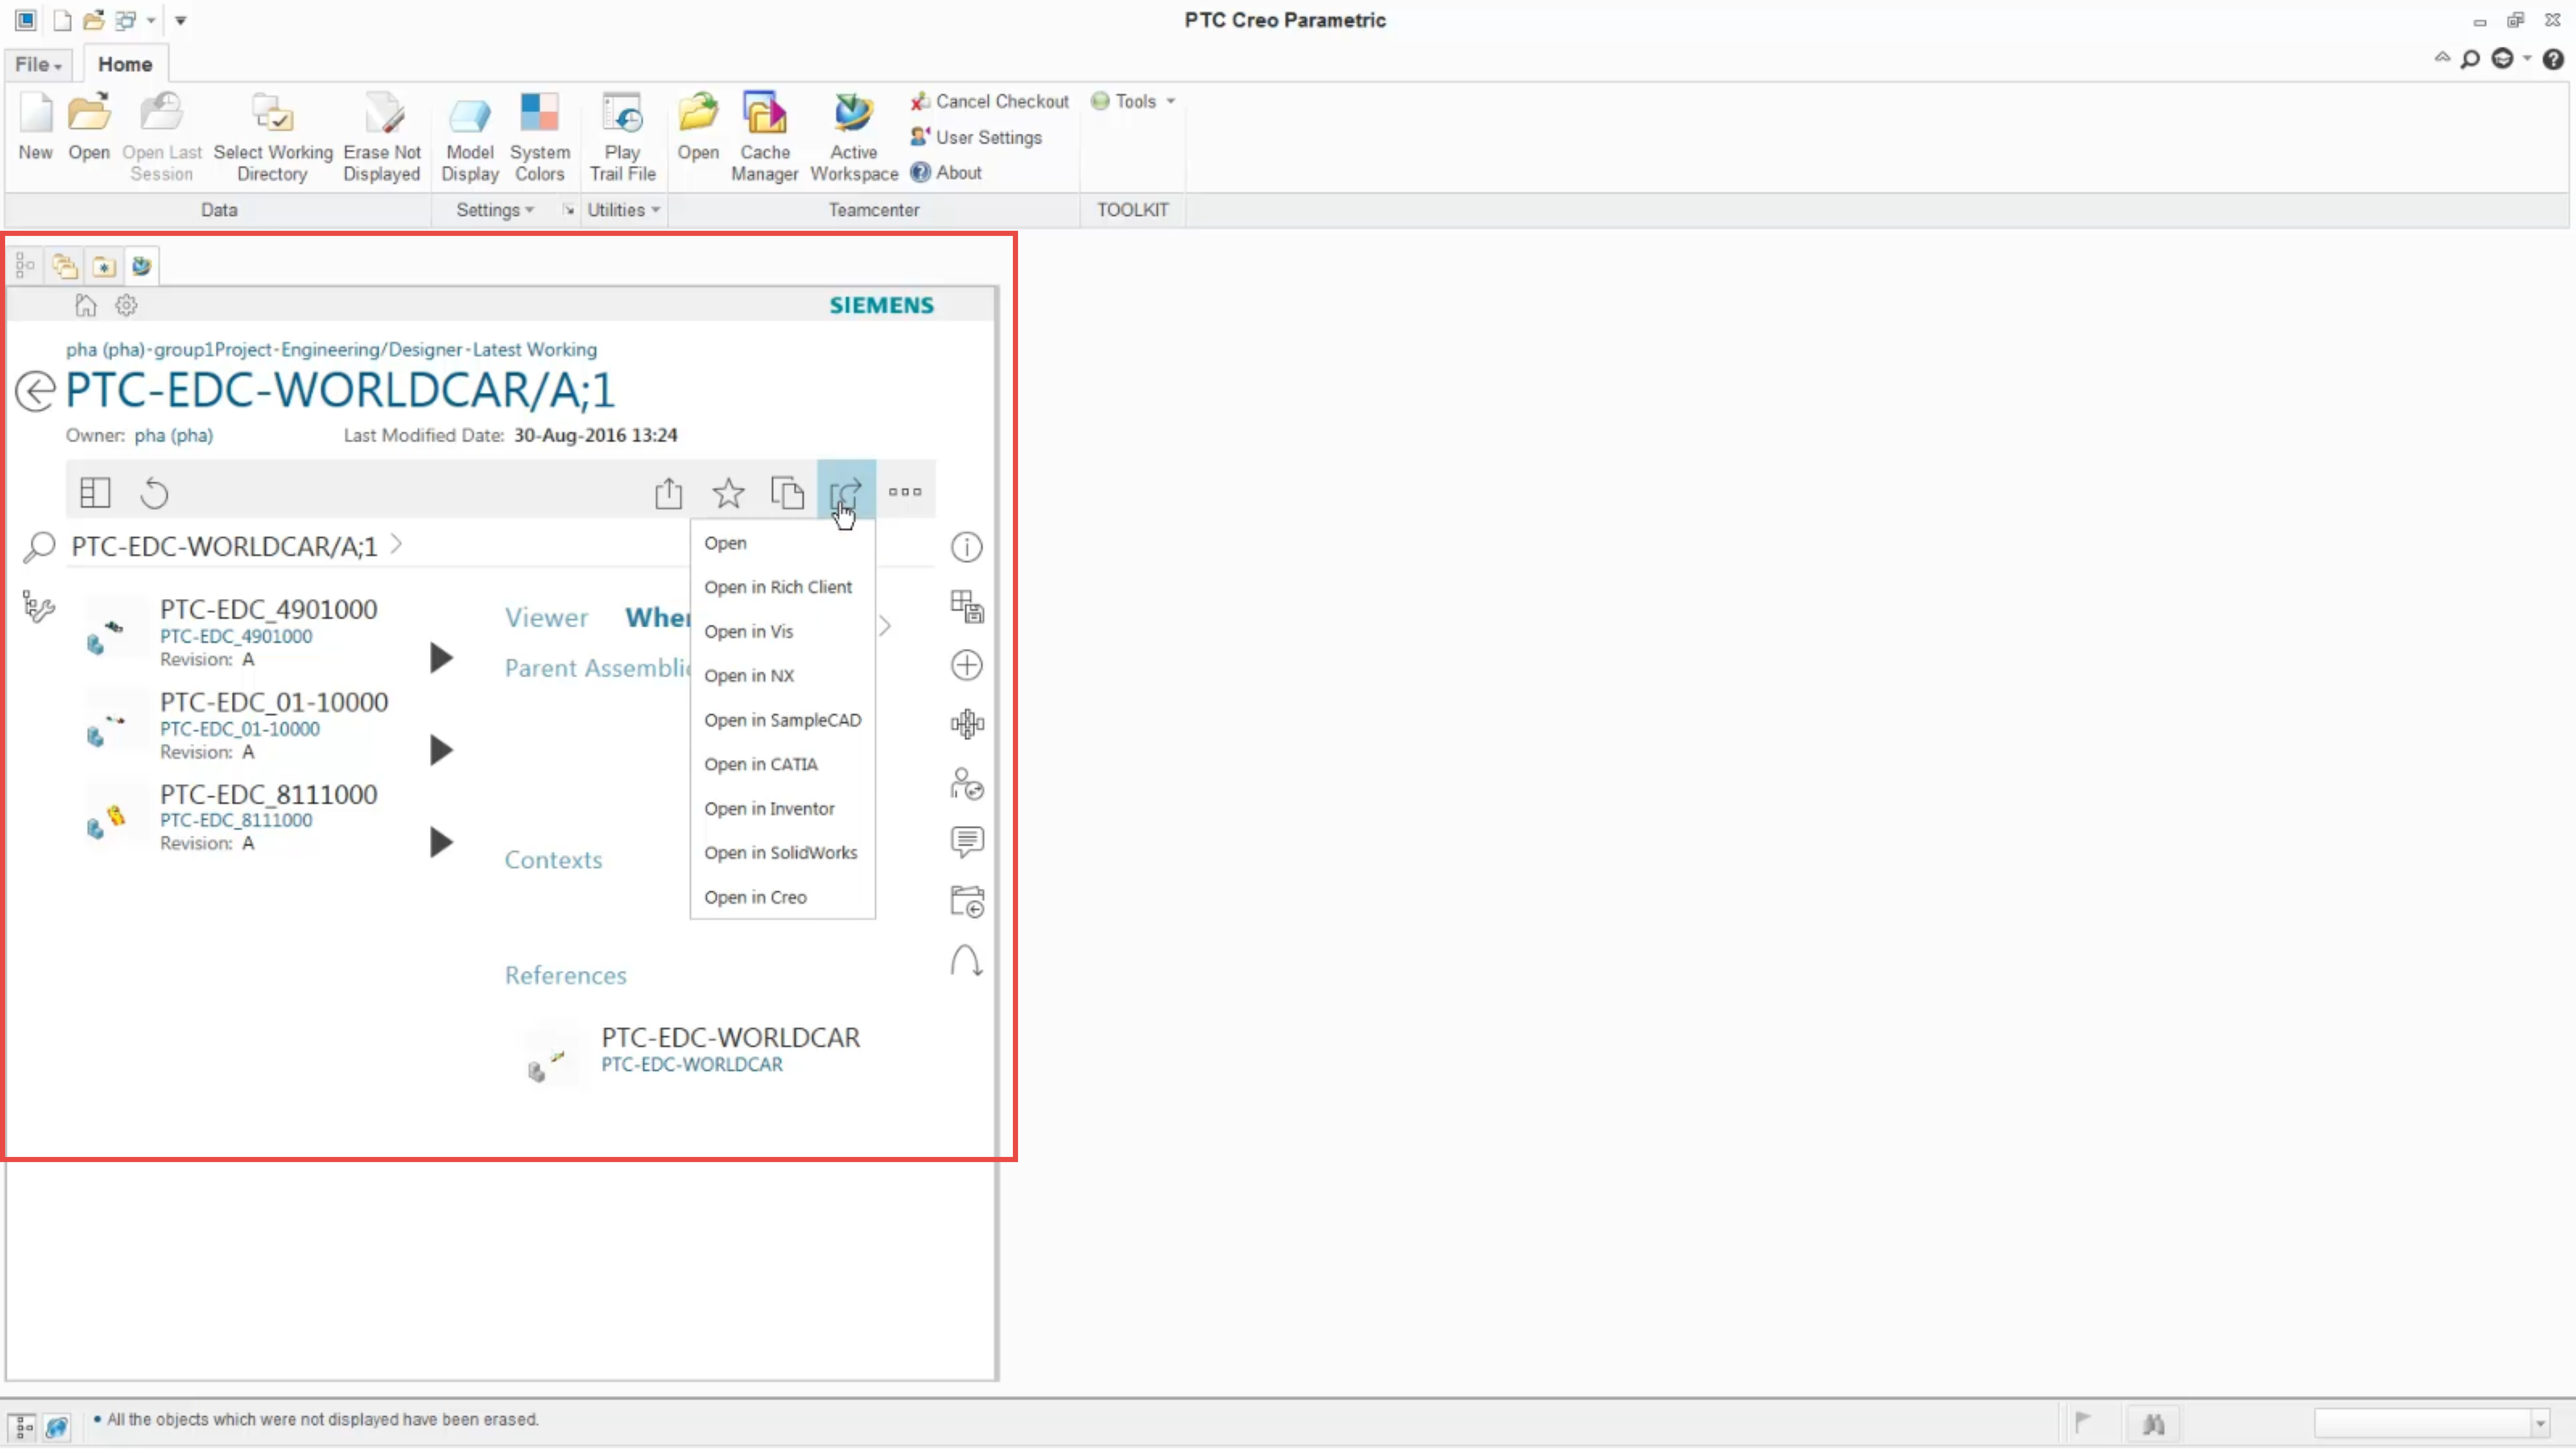The image size is (2576, 1449).
Task: Expand PTC-EDC_8111000 with arrow
Action: (x=441, y=842)
